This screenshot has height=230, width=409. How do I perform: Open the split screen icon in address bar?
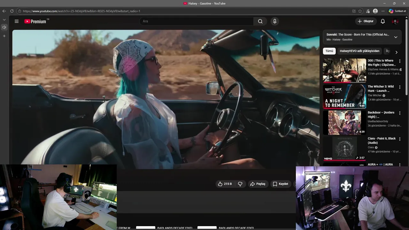[354, 11]
